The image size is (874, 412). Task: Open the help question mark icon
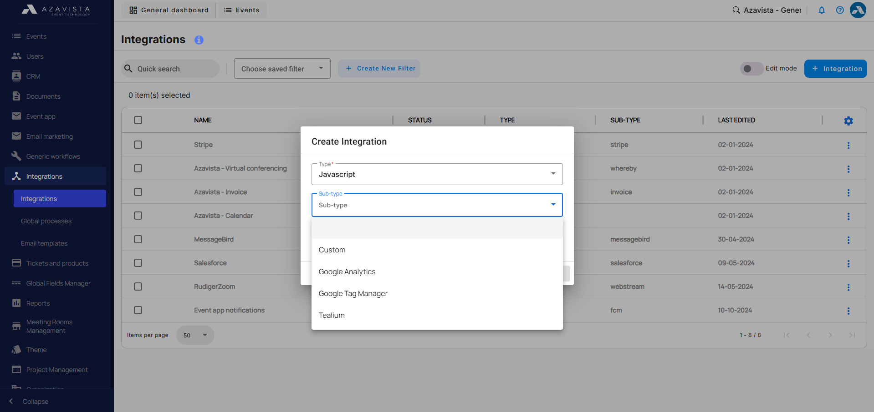click(840, 10)
